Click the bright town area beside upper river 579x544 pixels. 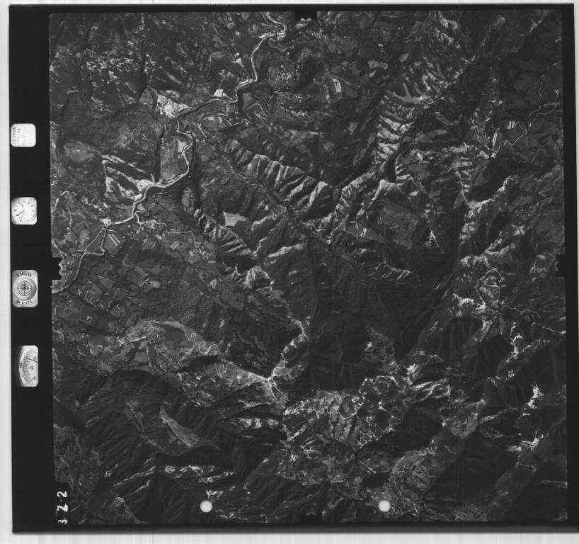[x=170, y=108]
